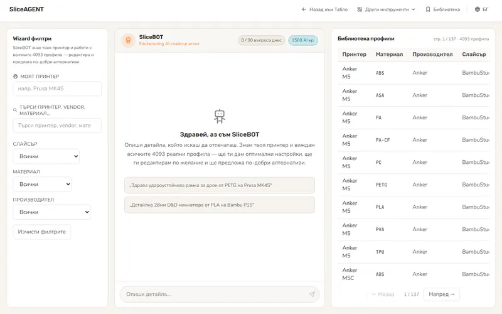The image size is (502, 314).
Task: Click the Wizard филтри heading
Action: (x=32, y=39)
